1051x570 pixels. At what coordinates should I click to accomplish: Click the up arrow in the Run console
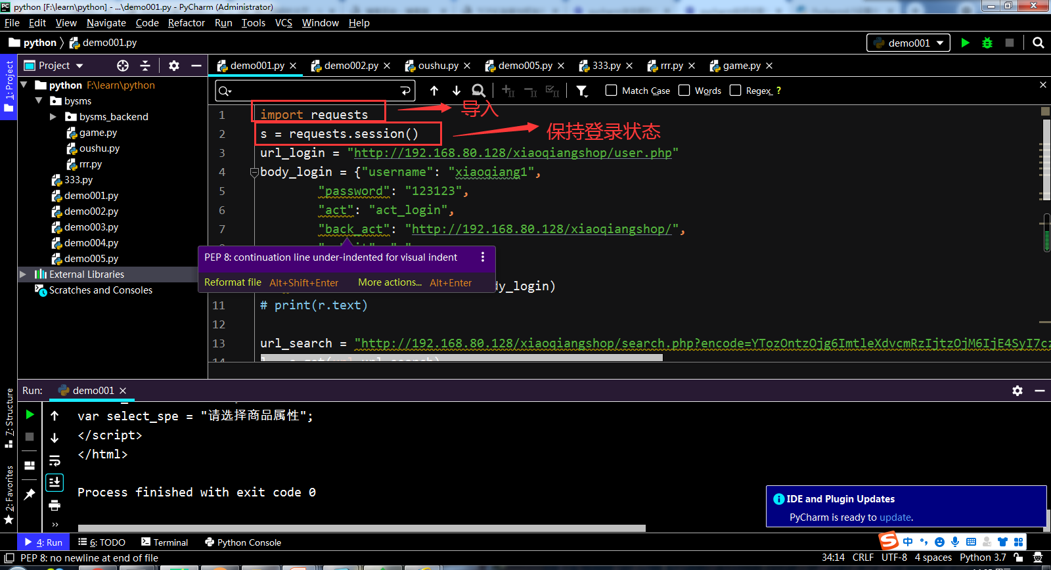tap(55, 416)
